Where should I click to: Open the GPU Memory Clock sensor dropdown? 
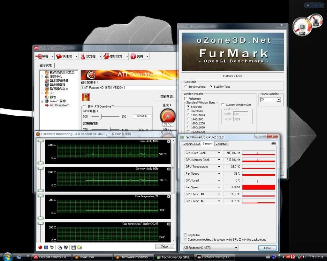point(219,160)
